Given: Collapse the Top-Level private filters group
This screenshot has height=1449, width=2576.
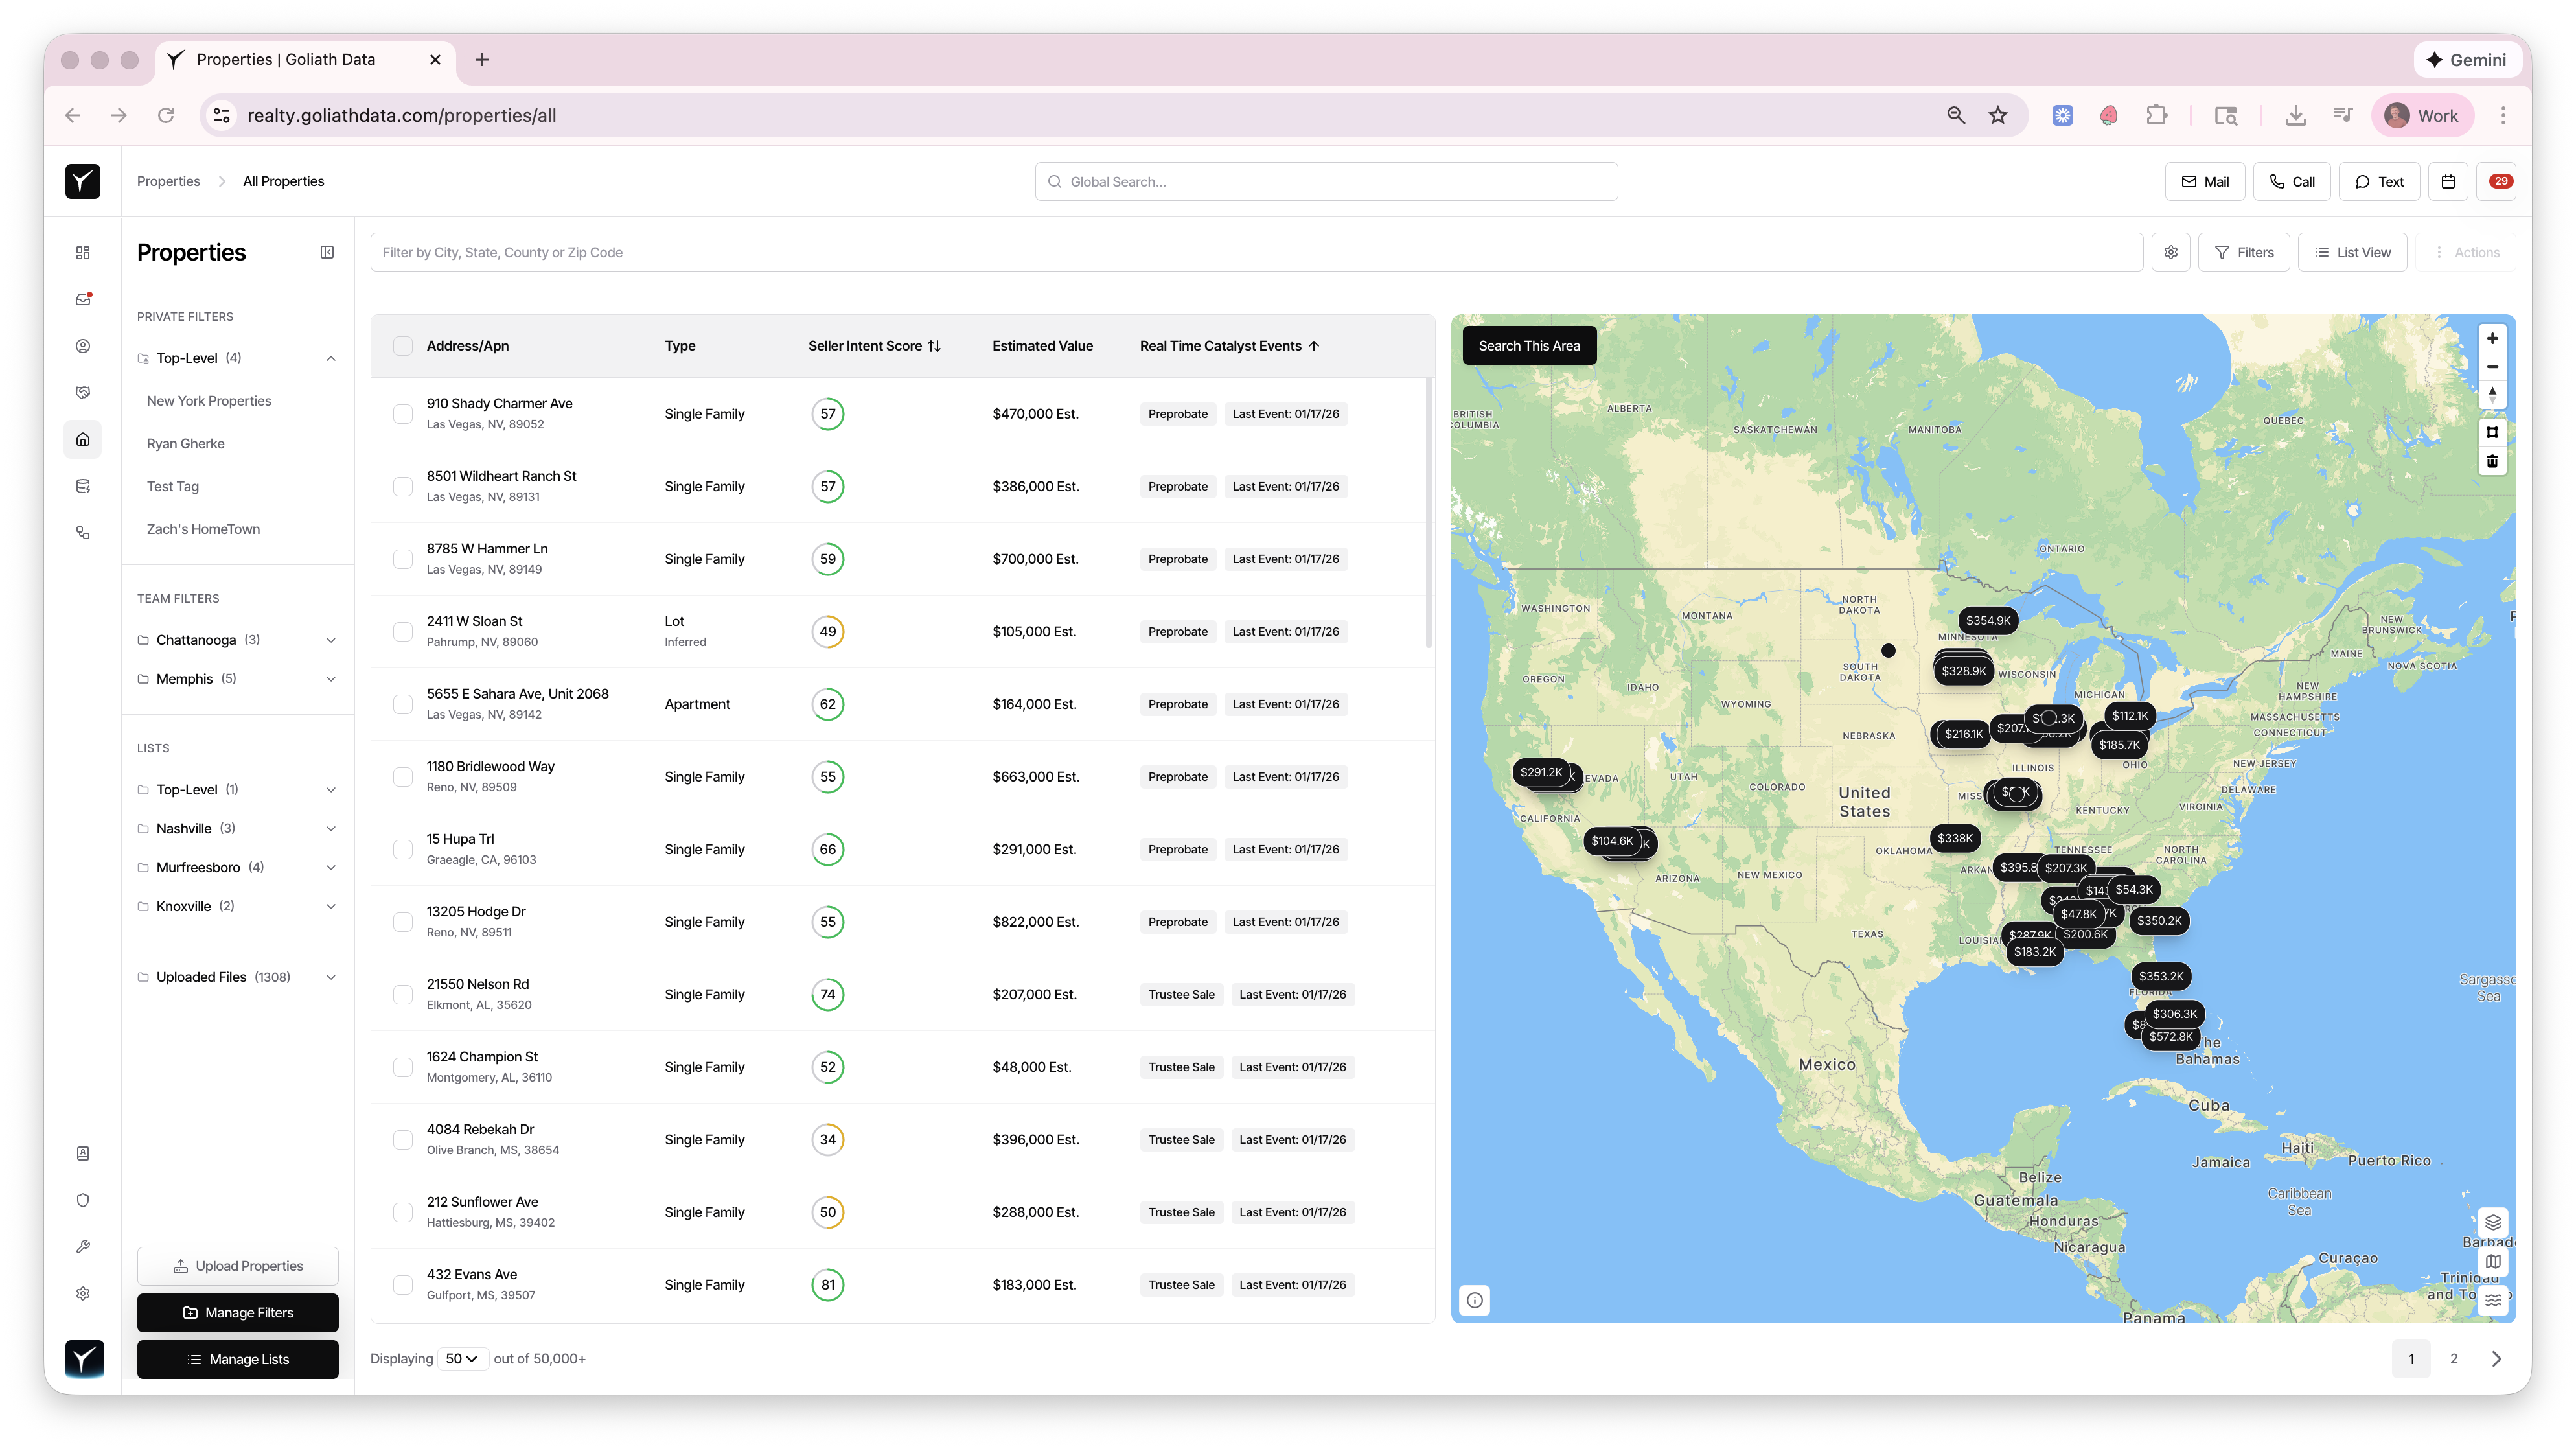Looking at the screenshot, I should pos(331,358).
